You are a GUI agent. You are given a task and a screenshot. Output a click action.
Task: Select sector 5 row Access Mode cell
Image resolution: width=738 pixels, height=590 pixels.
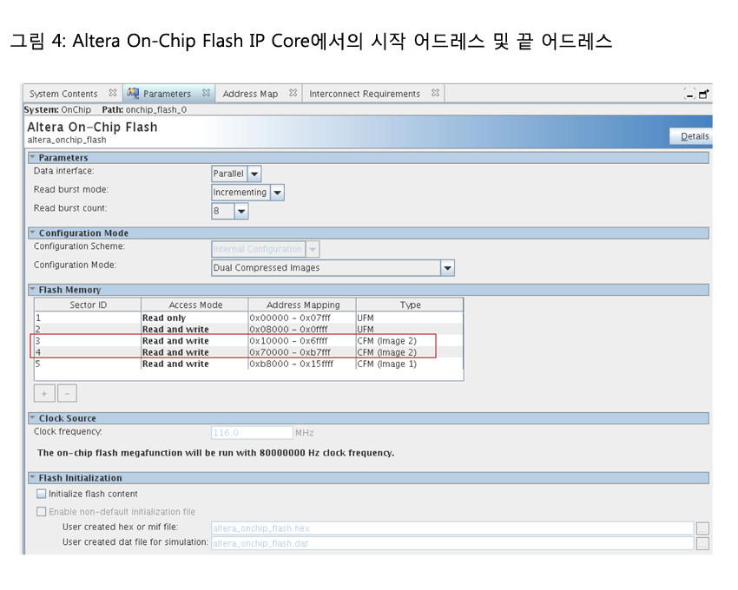(x=194, y=364)
